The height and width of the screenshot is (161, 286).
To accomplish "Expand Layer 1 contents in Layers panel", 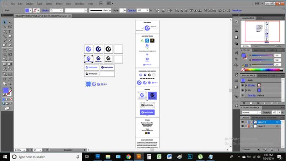I will [x=251, y=122].
